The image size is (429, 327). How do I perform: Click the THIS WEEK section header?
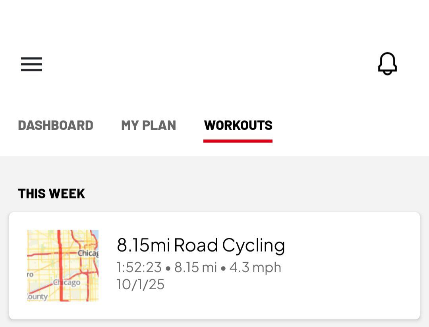[x=51, y=194]
